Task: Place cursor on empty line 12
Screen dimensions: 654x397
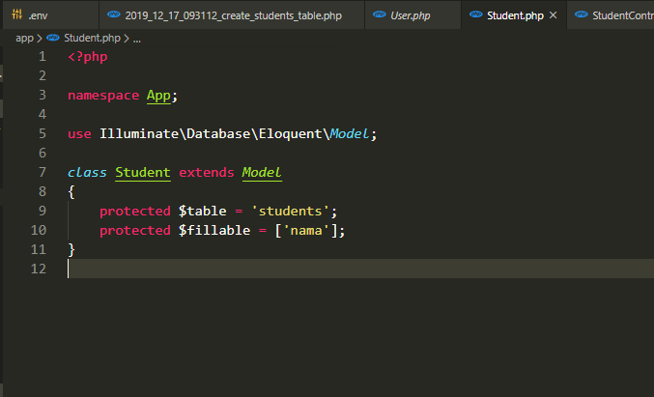Action: tap(360, 269)
